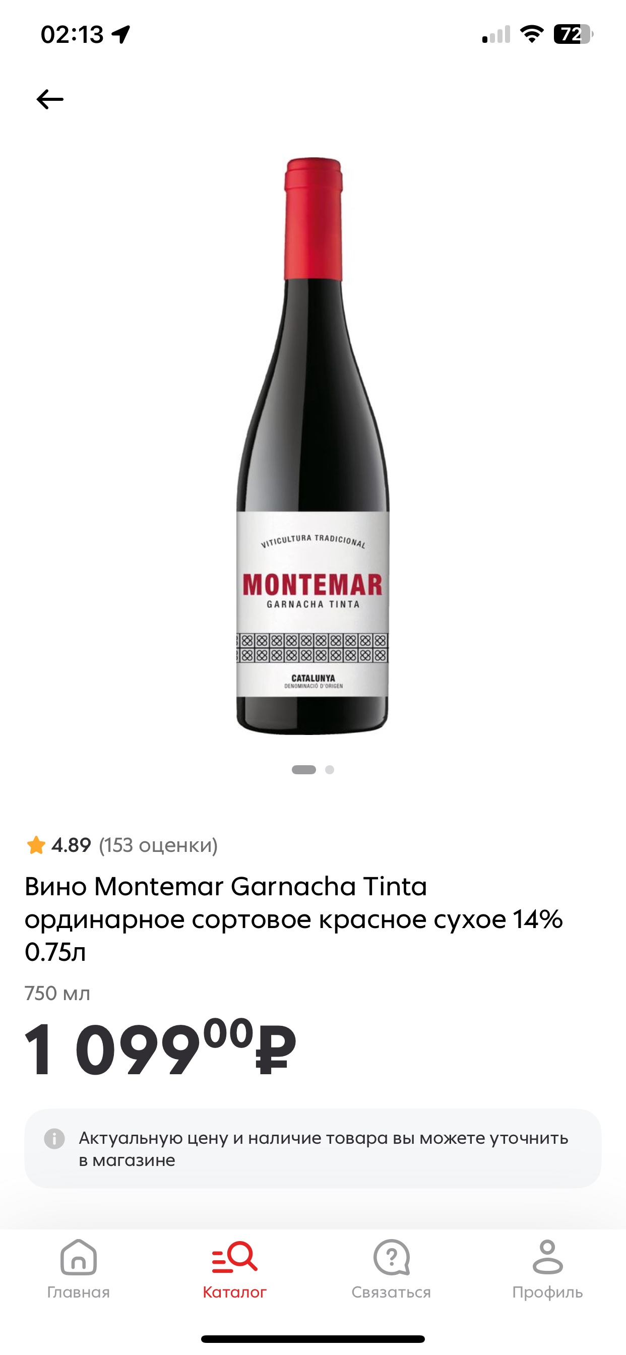Screen dimensions: 626x1355
Task: Tap the Актуальную цену notice banner
Action: [312, 1149]
